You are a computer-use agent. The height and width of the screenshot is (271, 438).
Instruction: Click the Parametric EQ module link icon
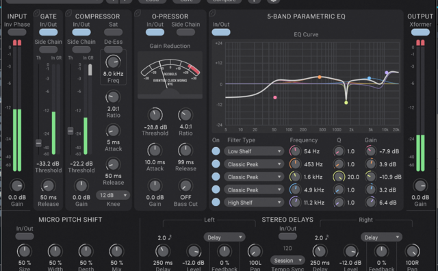(x=212, y=13)
